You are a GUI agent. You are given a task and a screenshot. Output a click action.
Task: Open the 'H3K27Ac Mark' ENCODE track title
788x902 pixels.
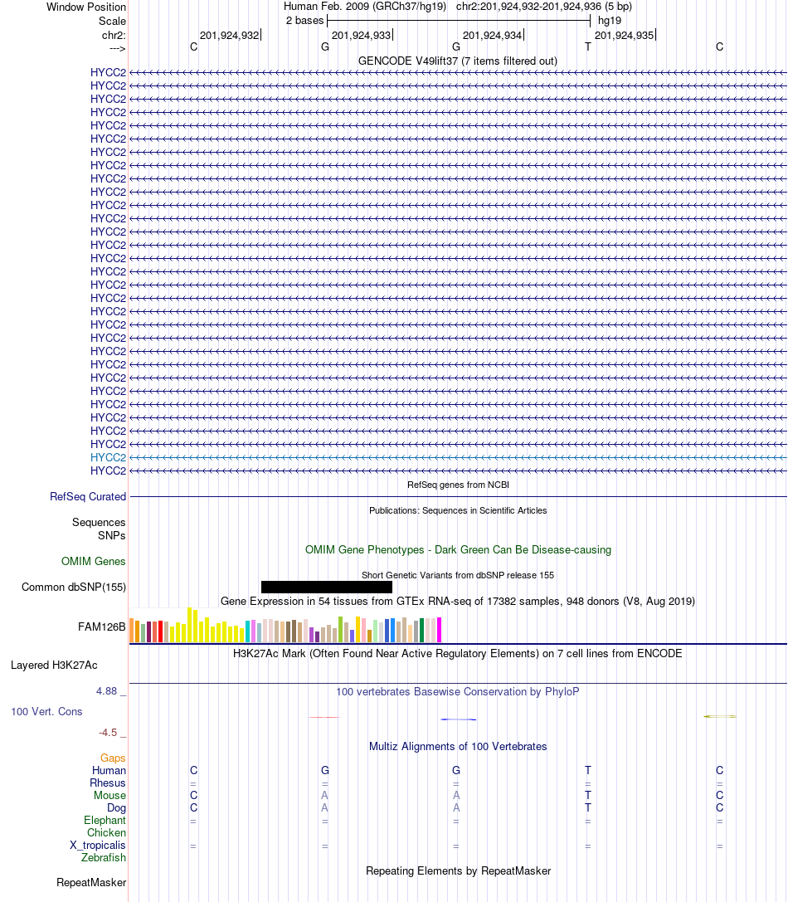[458, 654]
